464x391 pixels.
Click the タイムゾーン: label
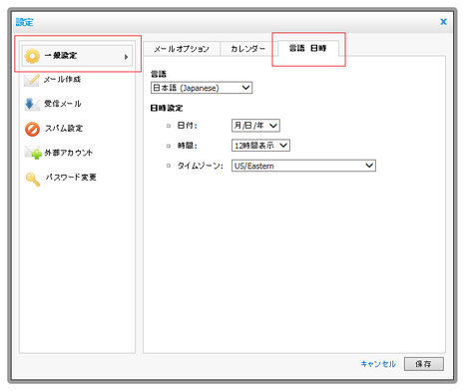coord(200,166)
